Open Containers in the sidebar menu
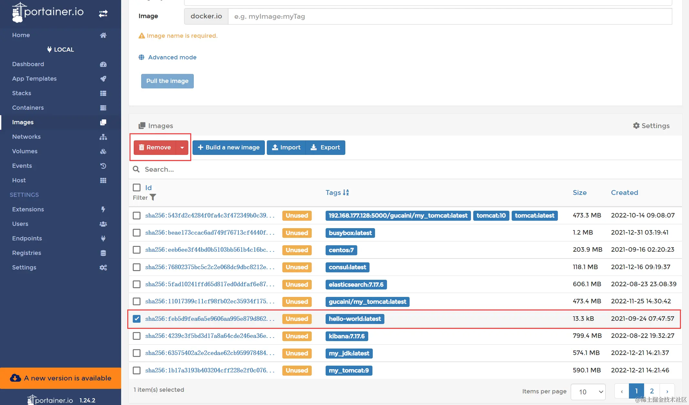689x405 pixels. click(x=28, y=108)
